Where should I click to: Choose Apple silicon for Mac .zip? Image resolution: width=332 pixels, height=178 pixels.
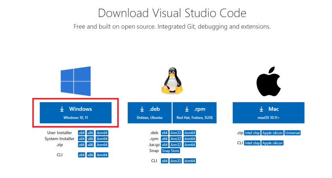click(272, 133)
